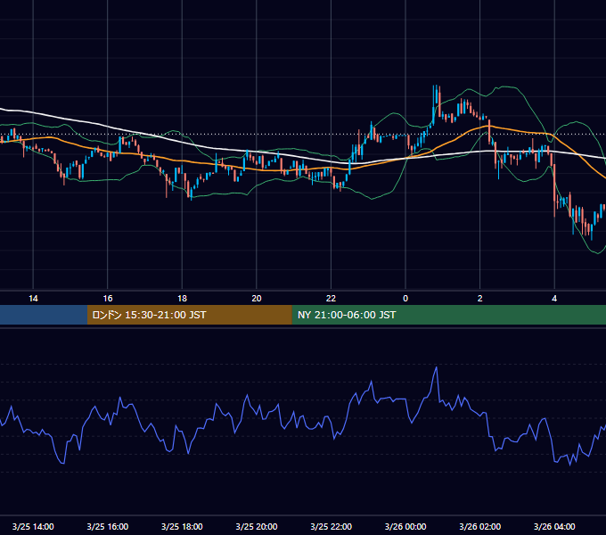Click the highest candlestick spike near hour 0
Viewport: 606px width, 535px height.
437,96
